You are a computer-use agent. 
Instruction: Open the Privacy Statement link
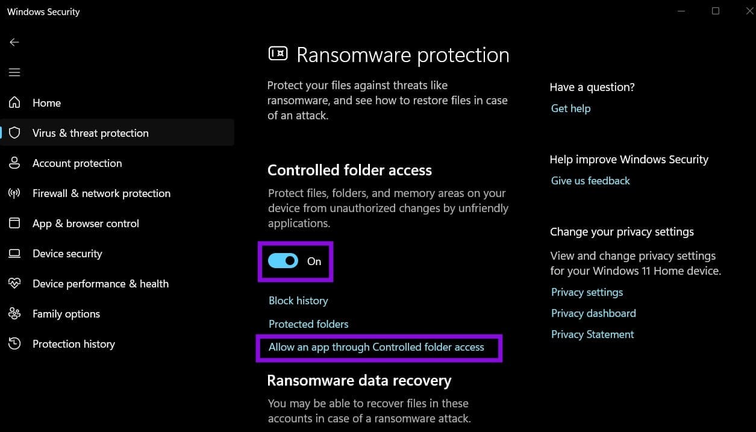tap(592, 334)
